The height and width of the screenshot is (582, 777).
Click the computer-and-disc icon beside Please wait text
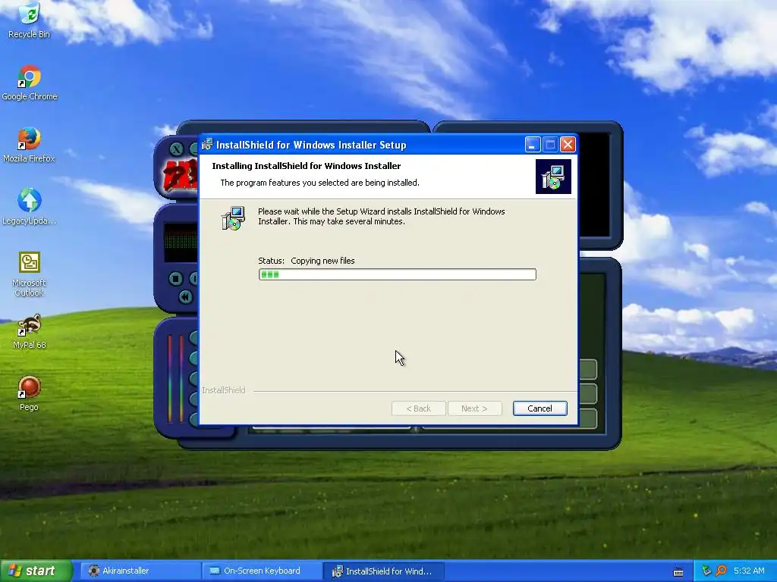coord(233,218)
